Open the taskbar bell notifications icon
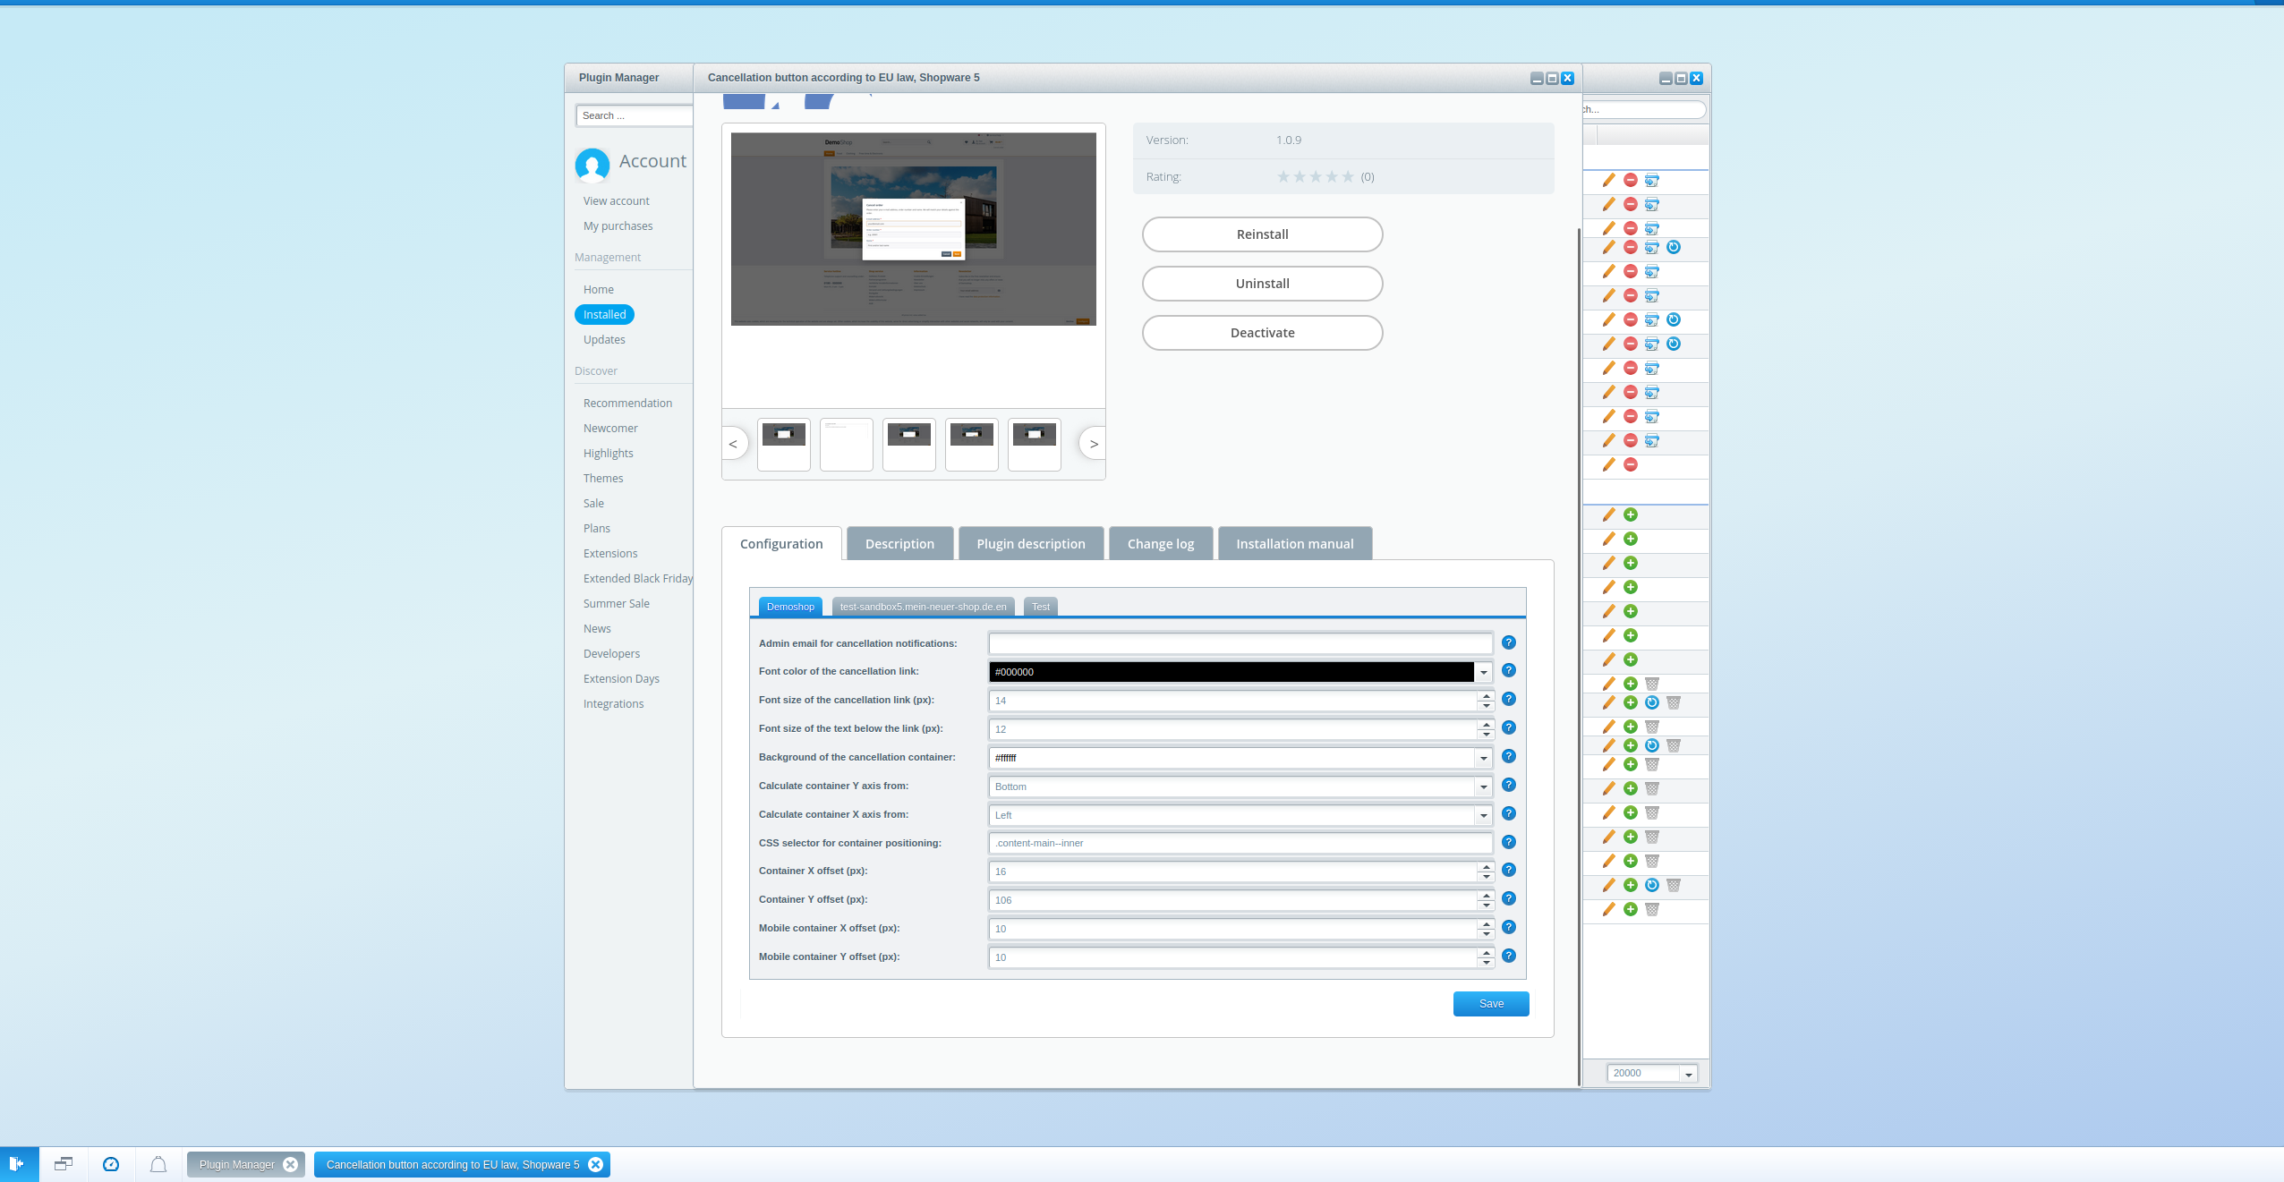This screenshot has width=2284, height=1182. point(158,1164)
